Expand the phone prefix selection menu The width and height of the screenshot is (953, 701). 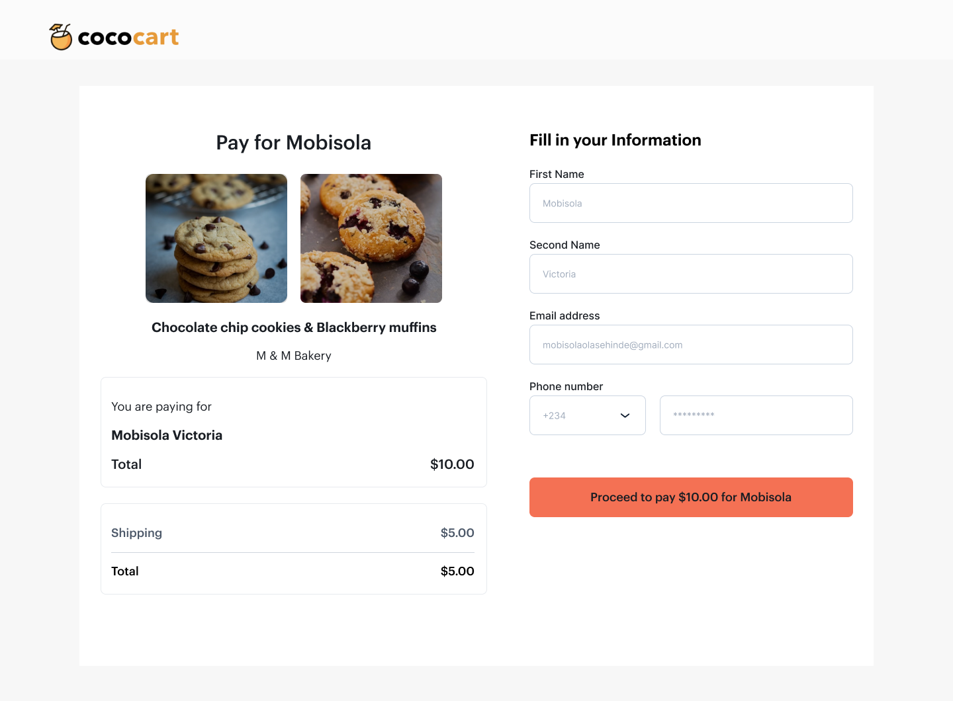(x=587, y=415)
